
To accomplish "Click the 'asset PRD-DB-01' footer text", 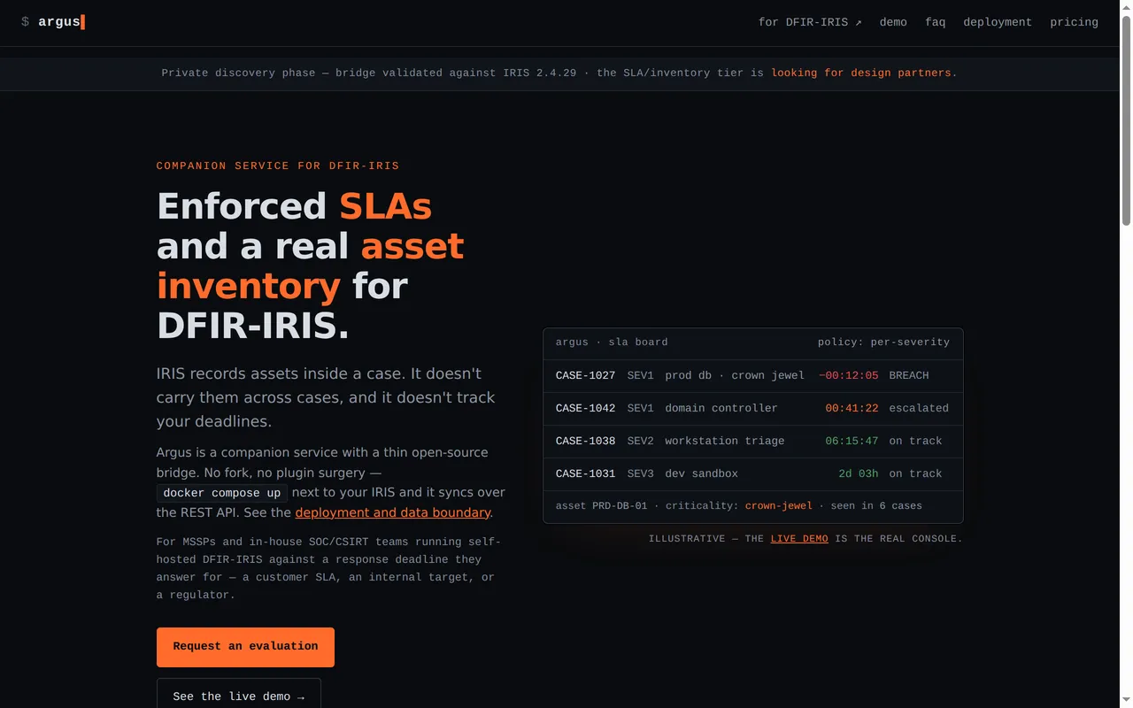I will pos(601,506).
